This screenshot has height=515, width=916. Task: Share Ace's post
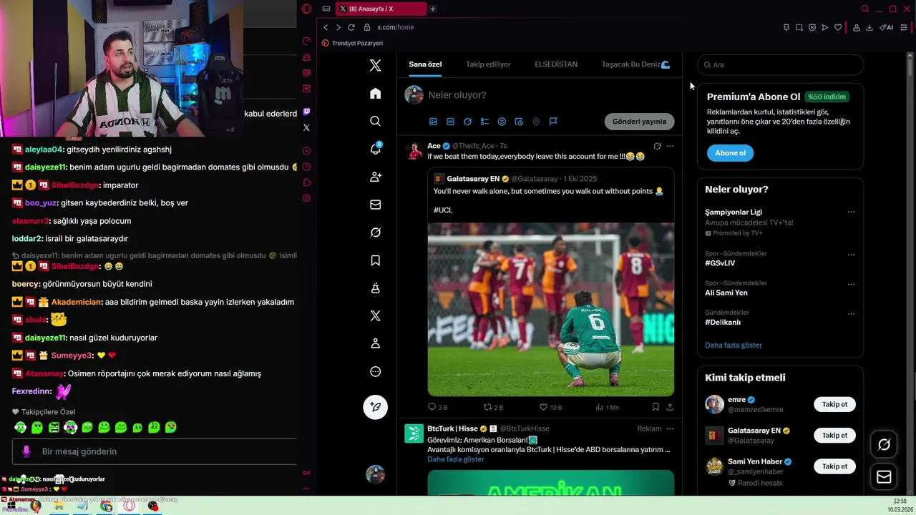click(670, 407)
